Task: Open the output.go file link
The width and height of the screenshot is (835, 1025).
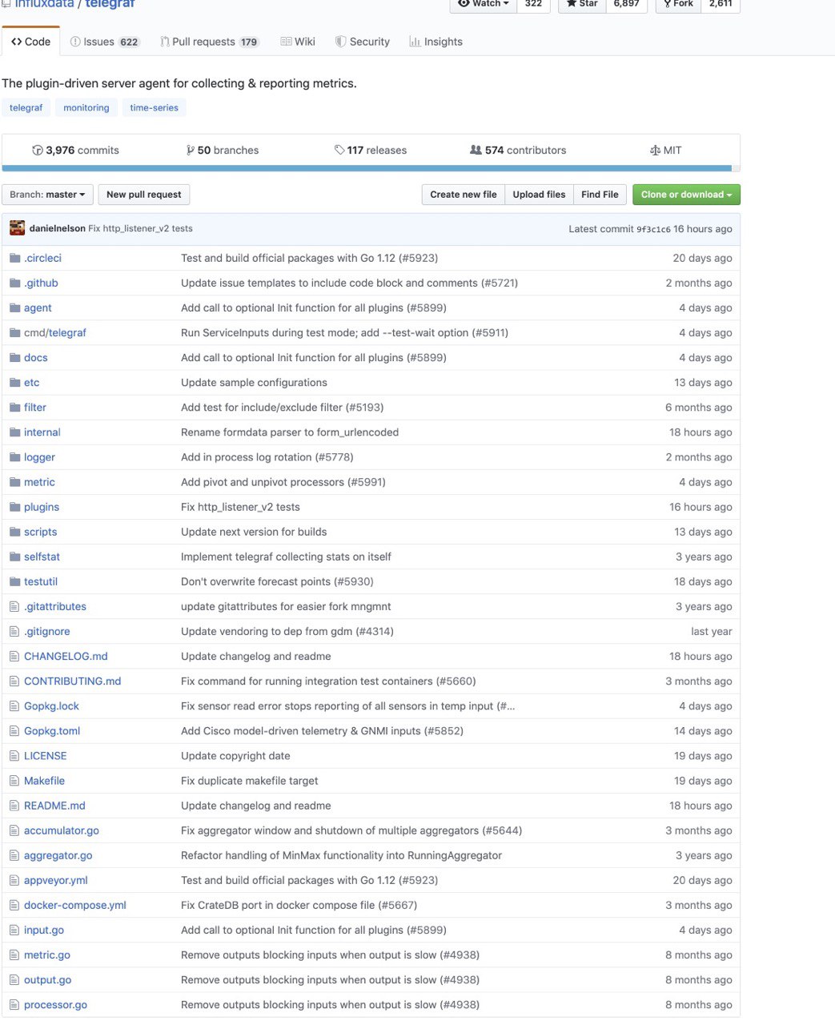Action: tap(48, 979)
